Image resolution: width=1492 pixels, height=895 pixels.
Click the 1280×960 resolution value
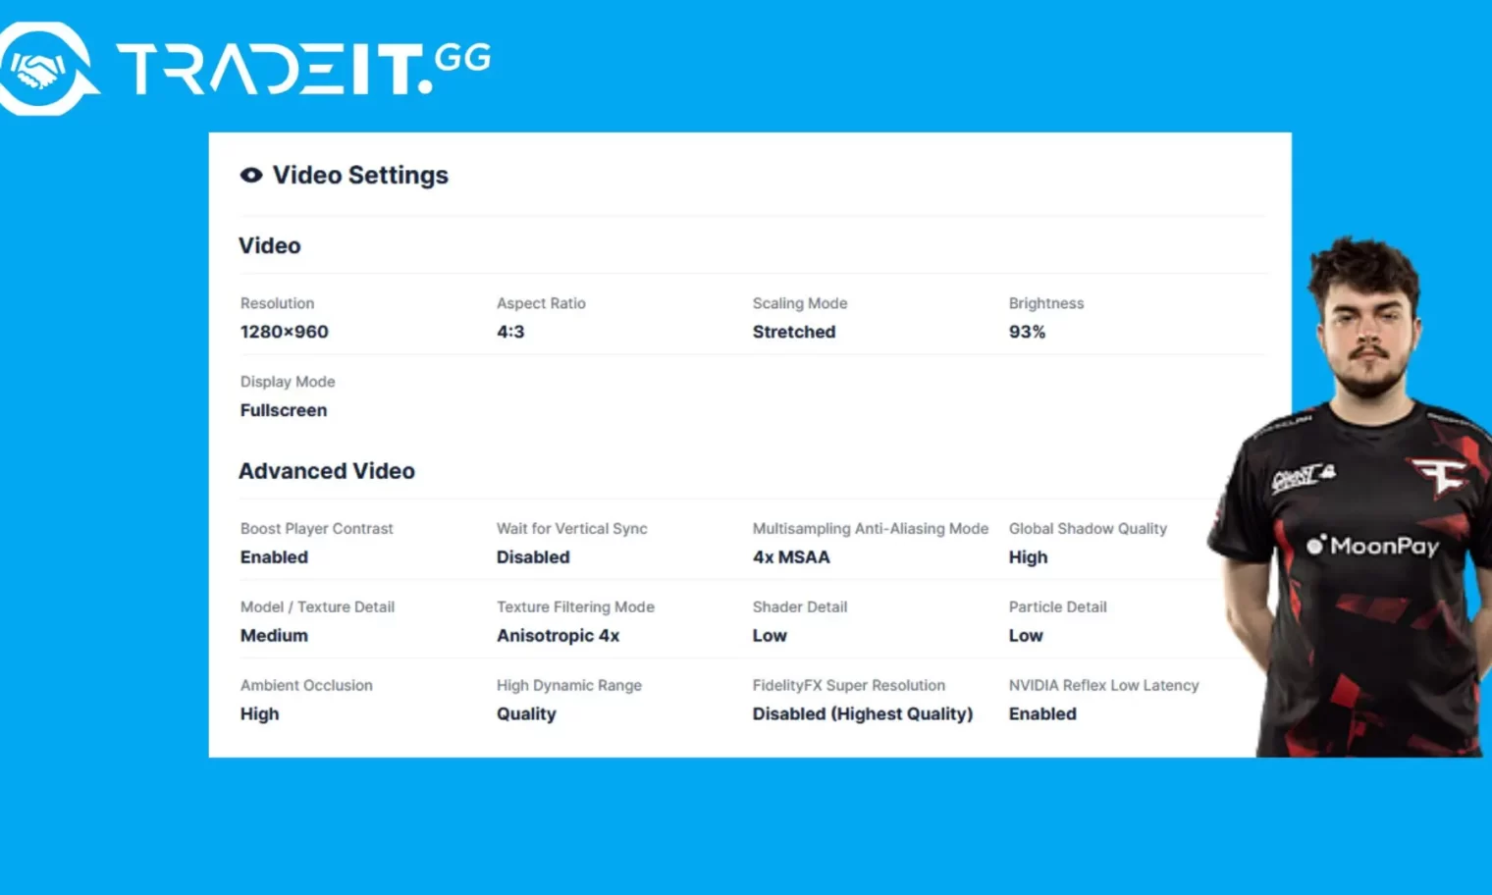click(285, 332)
